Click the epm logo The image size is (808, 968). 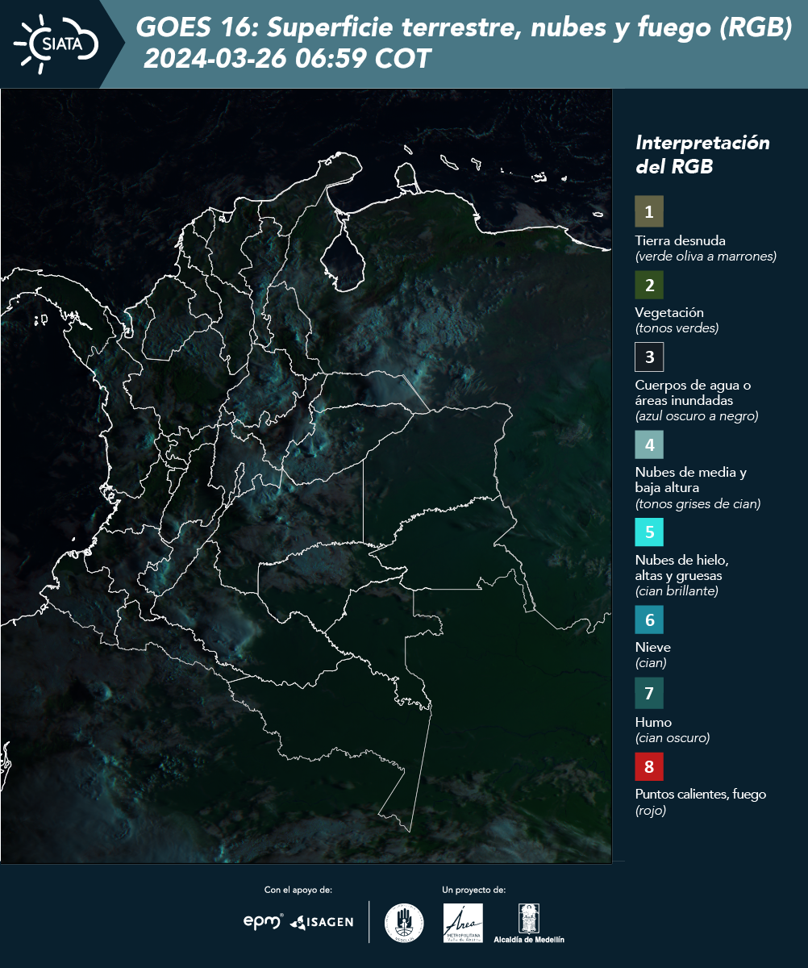[x=264, y=921]
